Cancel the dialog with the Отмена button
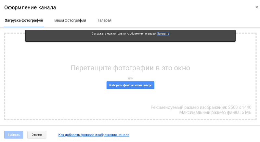The image size is (260, 142). 37,135
